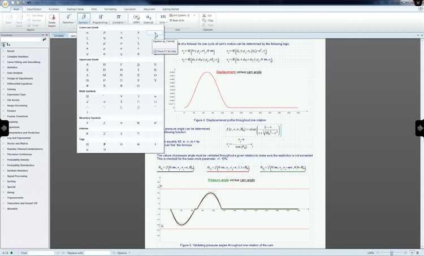
Task: Open the Document ribbon tab
Action: (x=149, y=9)
